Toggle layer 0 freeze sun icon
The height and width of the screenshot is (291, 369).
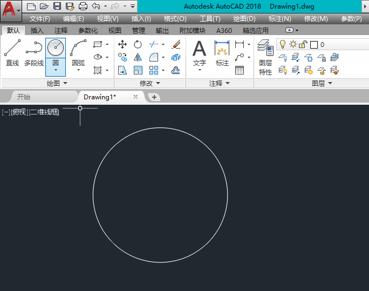pyautogui.click(x=293, y=44)
